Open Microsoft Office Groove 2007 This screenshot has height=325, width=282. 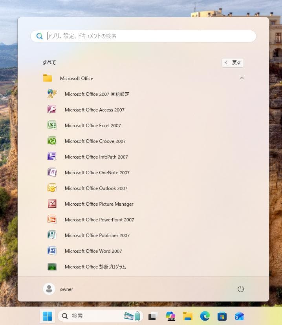[95, 141]
